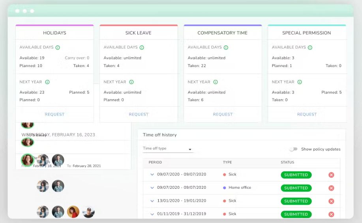The image size is (362, 223).
Task: Click SUBMITTED badge on Home office row
Action: (296, 188)
